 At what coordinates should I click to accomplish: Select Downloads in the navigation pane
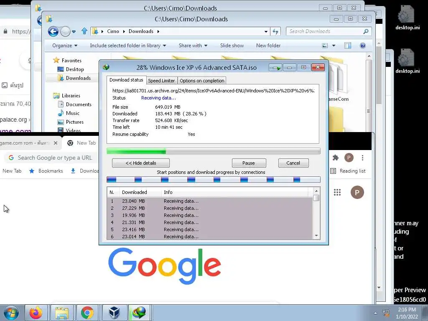78,78
